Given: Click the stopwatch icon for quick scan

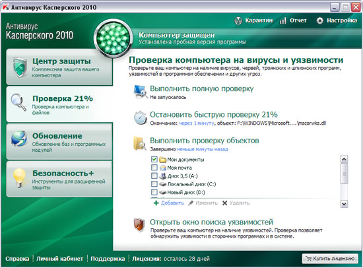Looking at the screenshot, I should point(141,117).
